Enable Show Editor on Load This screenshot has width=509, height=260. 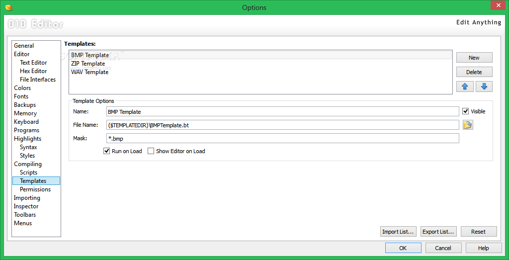pos(151,151)
